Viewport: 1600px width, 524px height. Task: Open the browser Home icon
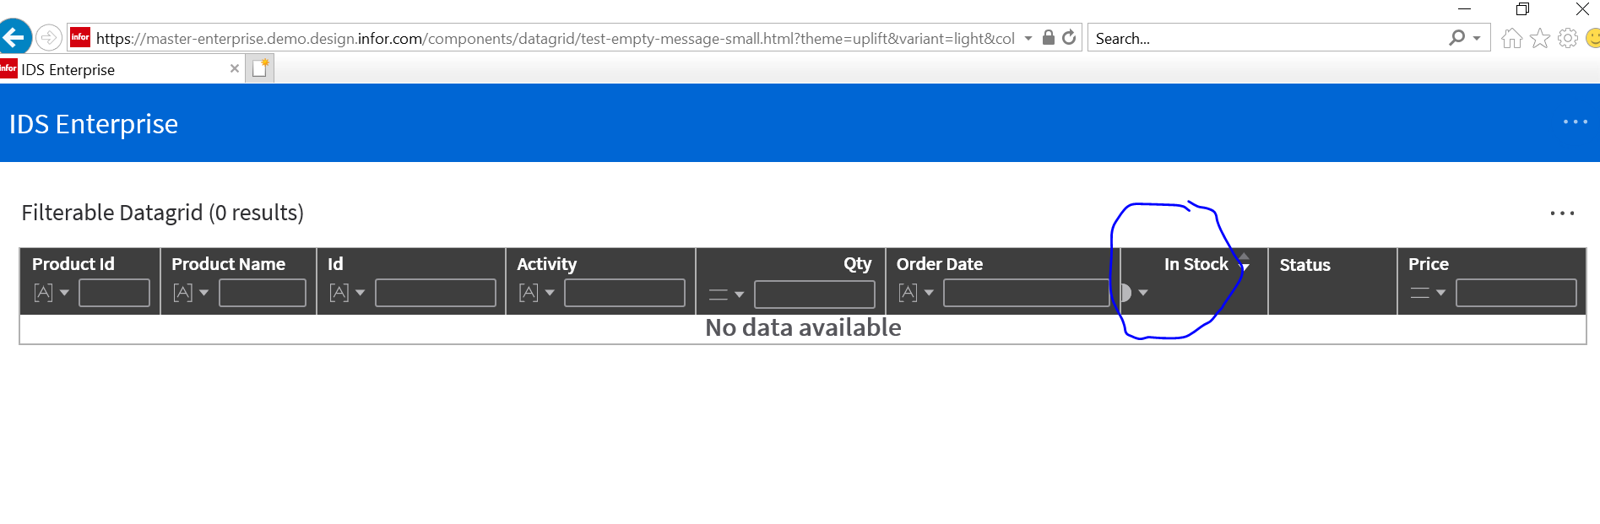pos(1511,38)
